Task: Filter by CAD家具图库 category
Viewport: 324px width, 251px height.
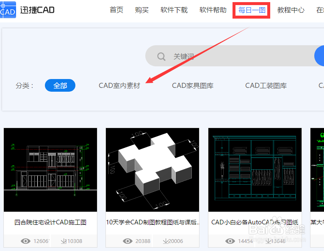Action: pos(193,85)
